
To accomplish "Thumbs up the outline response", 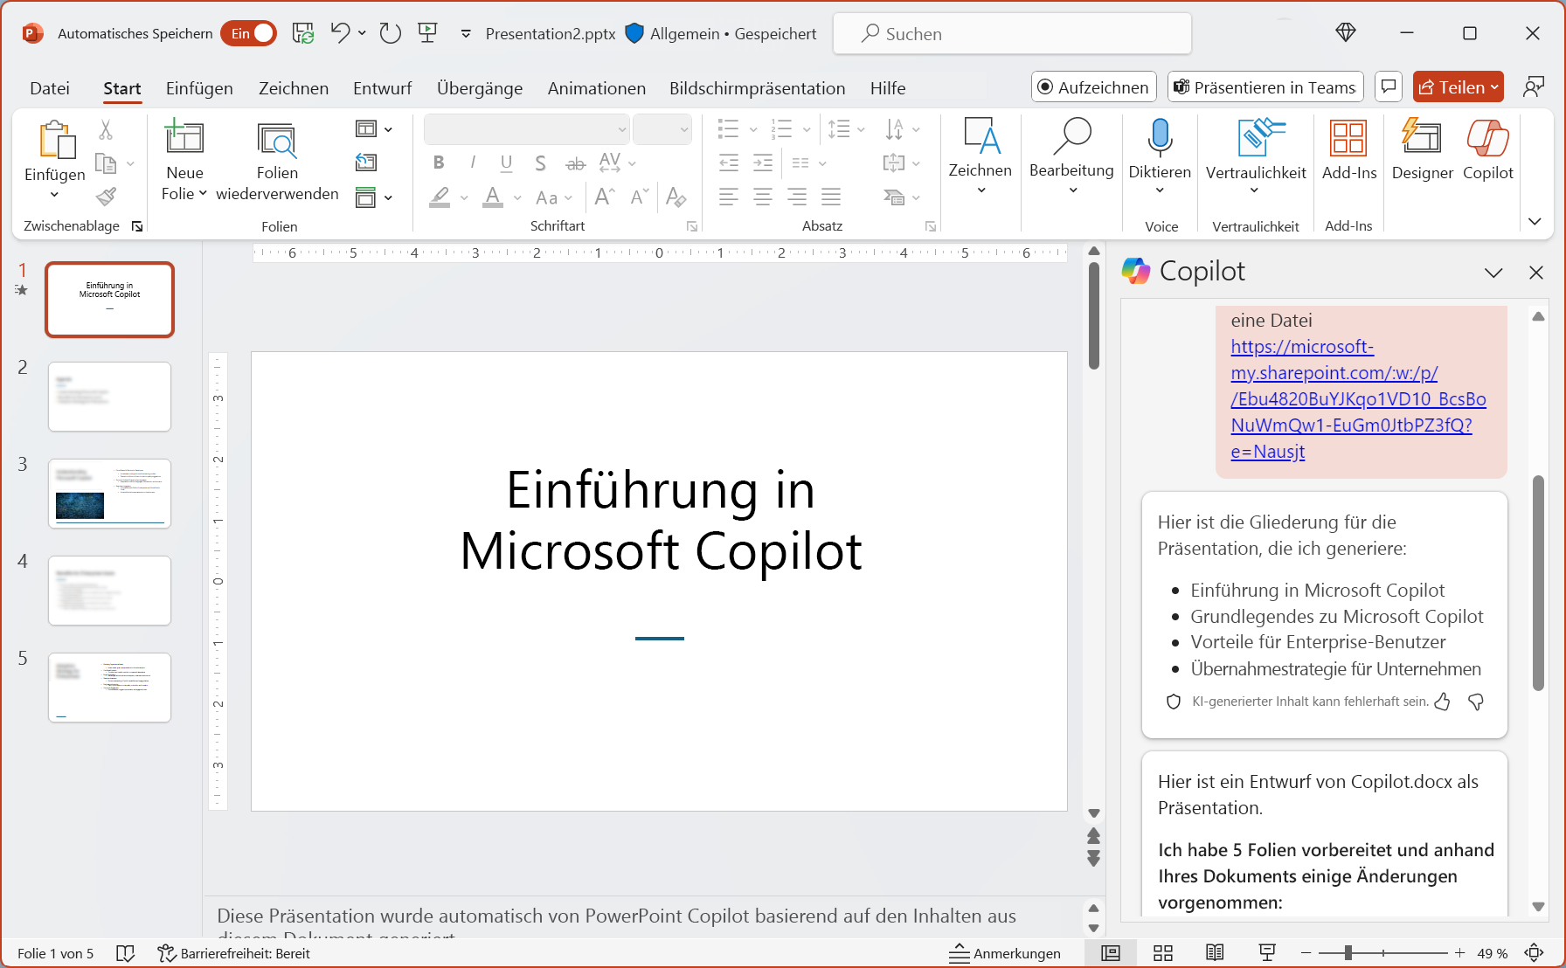I will (x=1443, y=702).
